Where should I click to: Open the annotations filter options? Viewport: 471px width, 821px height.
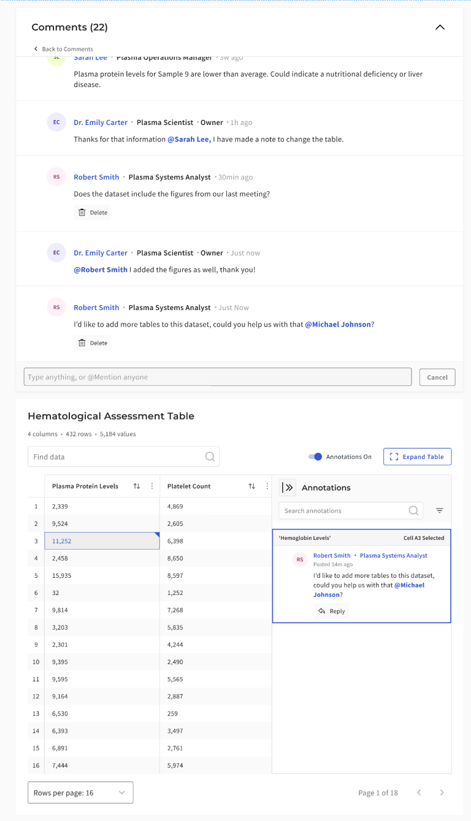(x=438, y=510)
